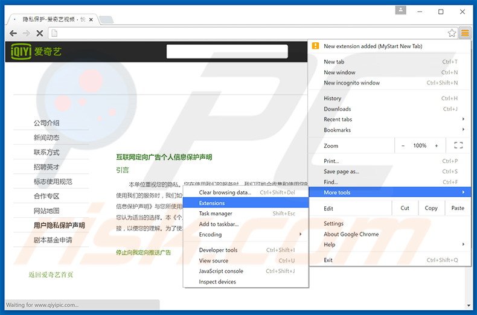477x315 pixels.
Task: Click the fullscreen icon in Zoom row
Action: (x=458, y=145)
